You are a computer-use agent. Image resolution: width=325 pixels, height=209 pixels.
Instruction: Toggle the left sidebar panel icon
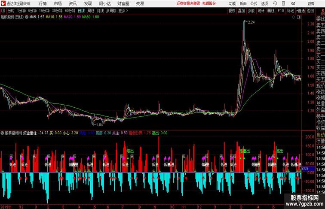tap(3, 11)
